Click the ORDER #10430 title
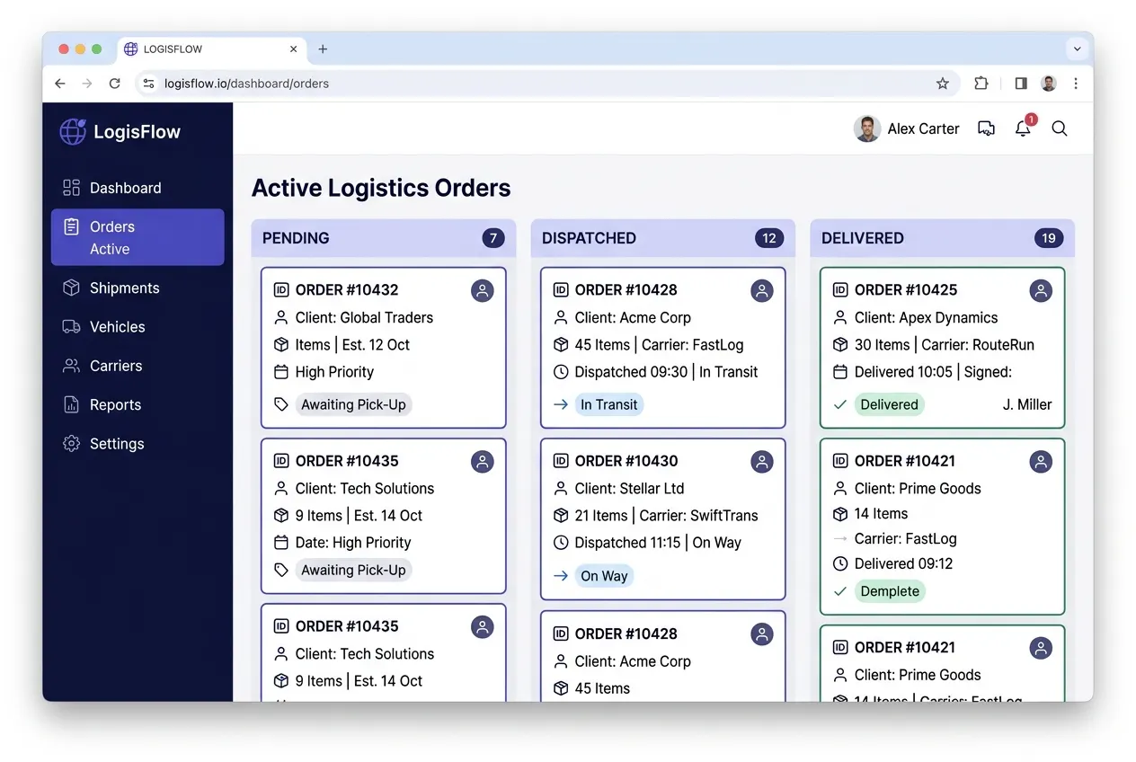This screenshot has width=1136, height=762. pyautogui.click(x=626, y=461)
